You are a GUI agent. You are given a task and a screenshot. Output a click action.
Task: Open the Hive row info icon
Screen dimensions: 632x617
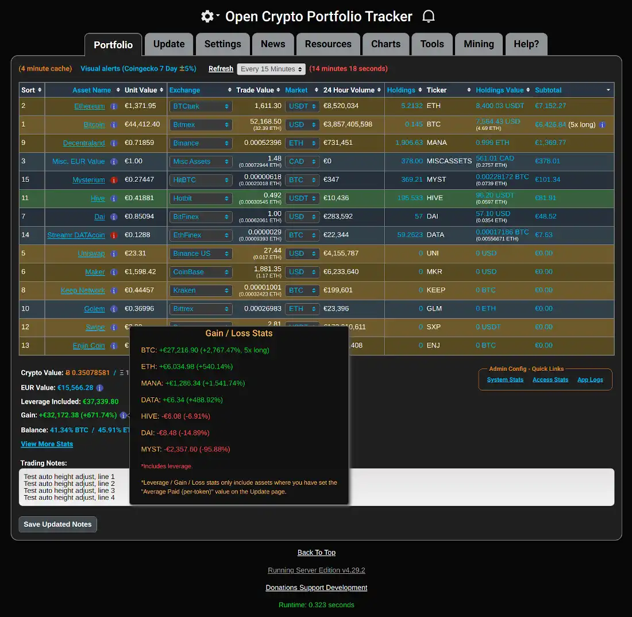tap(114, 198)
